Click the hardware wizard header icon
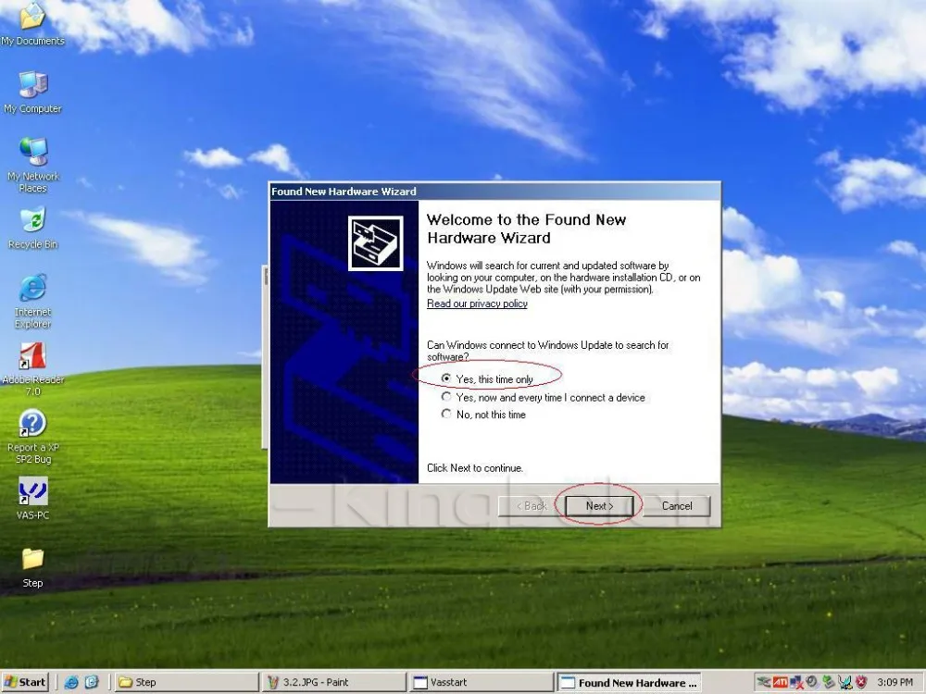The height and width of the screenshot is (694, 926). click(376, 243)
